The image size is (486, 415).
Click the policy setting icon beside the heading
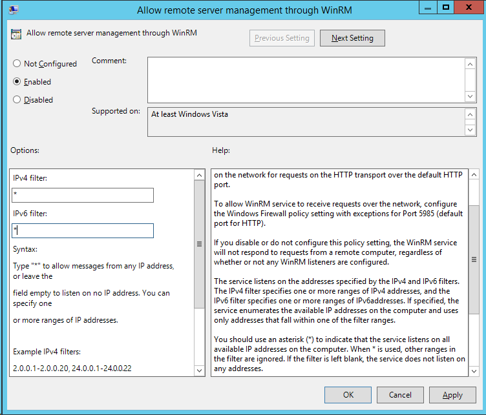click(16, 34)
